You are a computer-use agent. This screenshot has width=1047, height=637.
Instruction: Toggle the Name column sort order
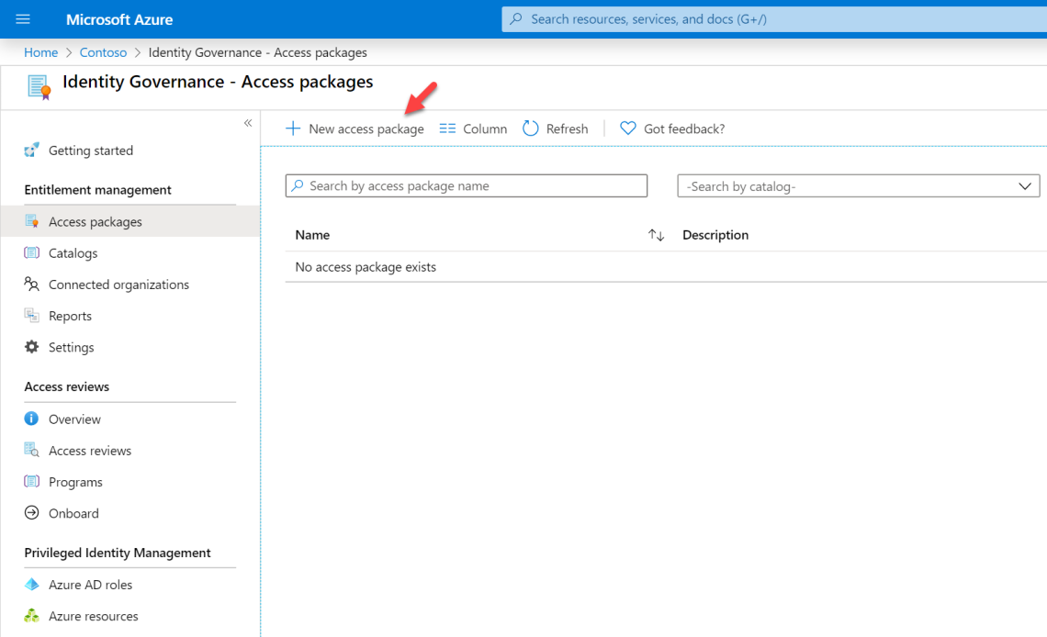[656, 234]
